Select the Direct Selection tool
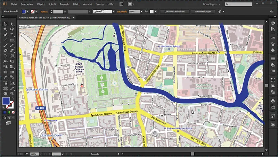The height and width of the screenshot is (157, 278). pos(12,24)
